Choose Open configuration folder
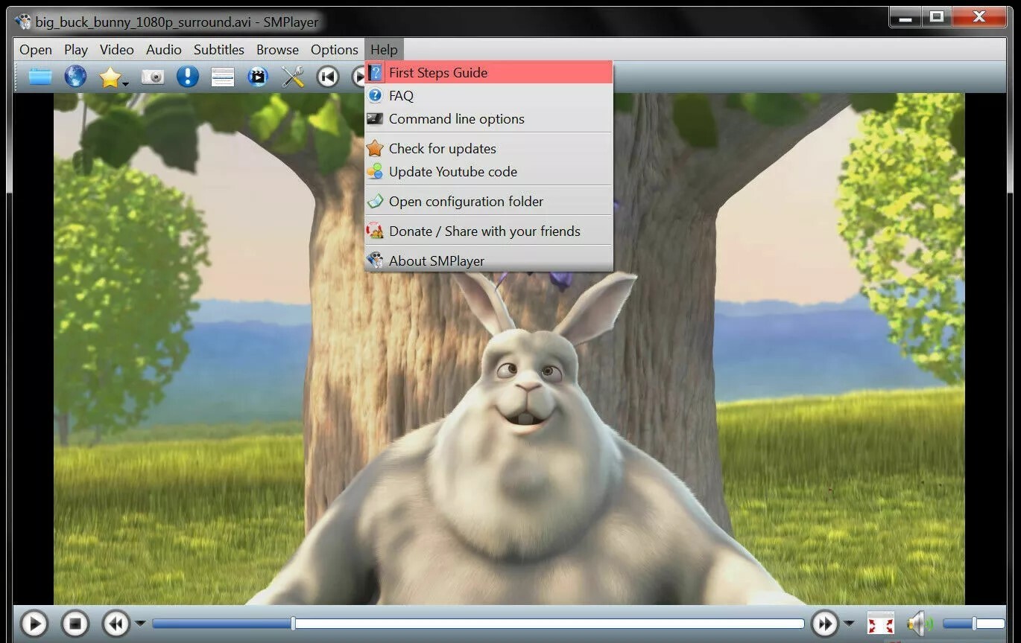The height and width of the screenshot is (643, 1021). 489,201
